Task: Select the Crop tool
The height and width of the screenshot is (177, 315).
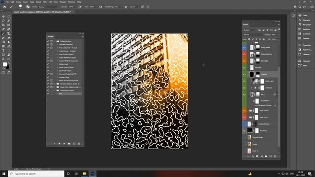Action: pyautogui.click(x=3, y=25)
